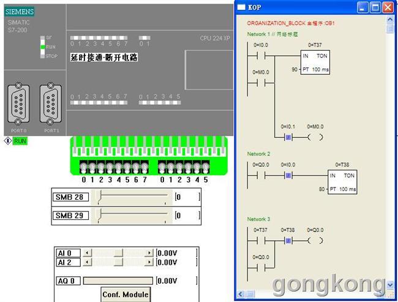Click the SMB 28 value field
Screen dimensions: 398x302
[x=187, y=197]
